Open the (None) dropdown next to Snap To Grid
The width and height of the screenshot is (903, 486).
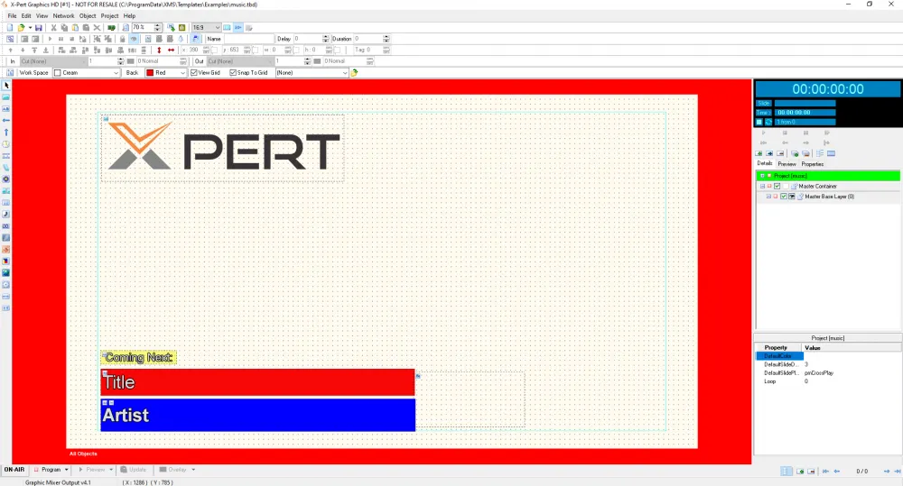pyautogui.click(x=312, y=72)
